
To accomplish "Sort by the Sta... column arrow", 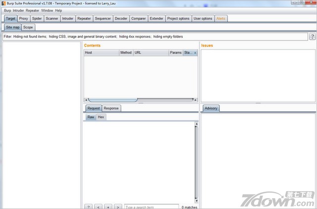I will click(x=195, y=53).
